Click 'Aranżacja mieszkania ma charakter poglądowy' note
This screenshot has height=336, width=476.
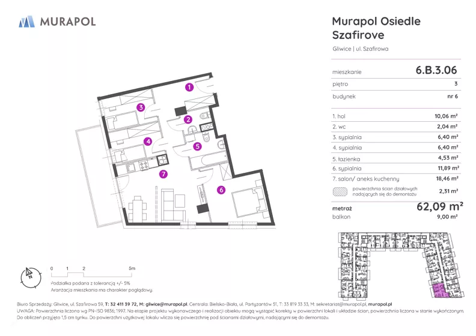(102, 290)
